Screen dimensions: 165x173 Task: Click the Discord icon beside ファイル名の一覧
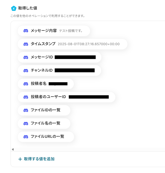tap(26, 123)
